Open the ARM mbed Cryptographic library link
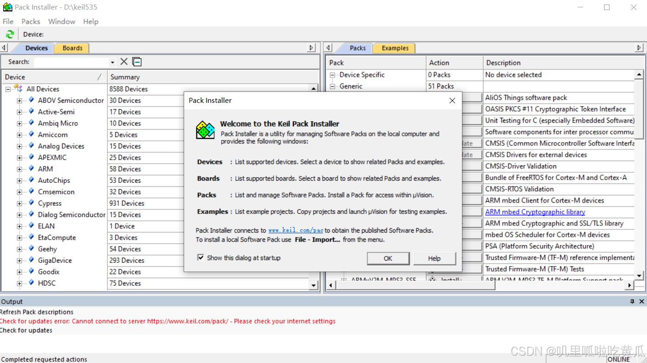647x363 pixels. (535, 212)
